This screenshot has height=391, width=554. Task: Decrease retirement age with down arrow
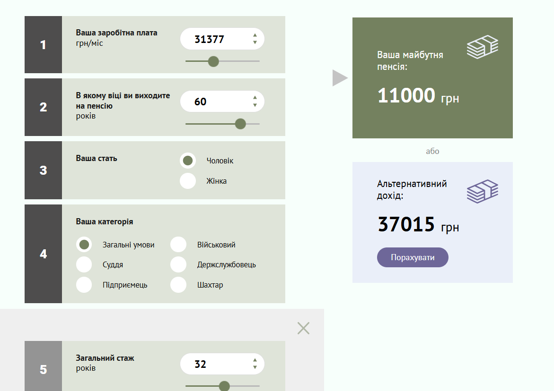(x=255, y=105)
